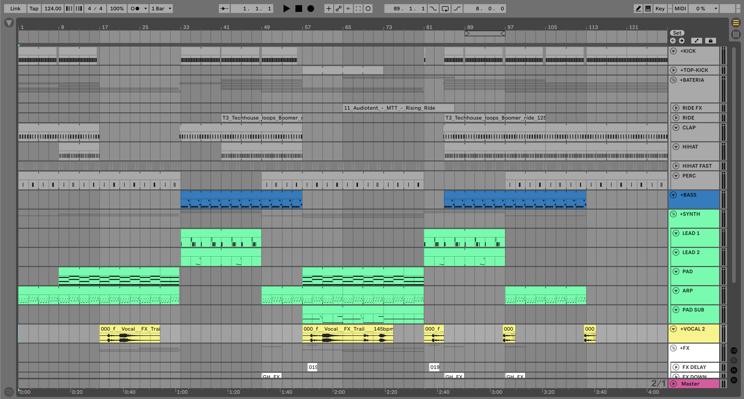Open the 1 Bar quantization dropdown

[161, 9]
